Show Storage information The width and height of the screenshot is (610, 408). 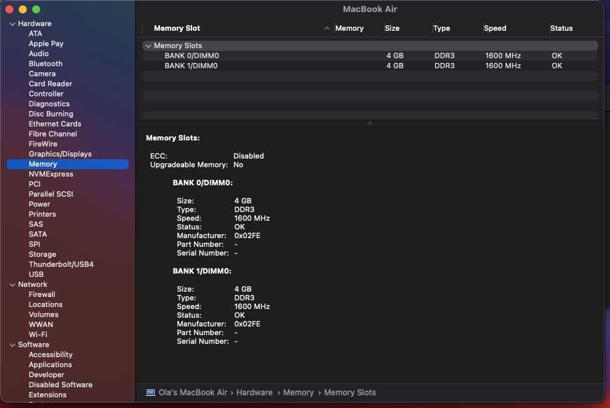[x=42, y=255]
